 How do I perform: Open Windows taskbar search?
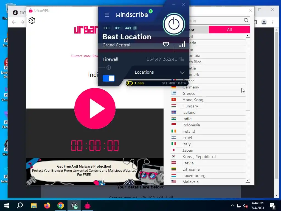20,206
